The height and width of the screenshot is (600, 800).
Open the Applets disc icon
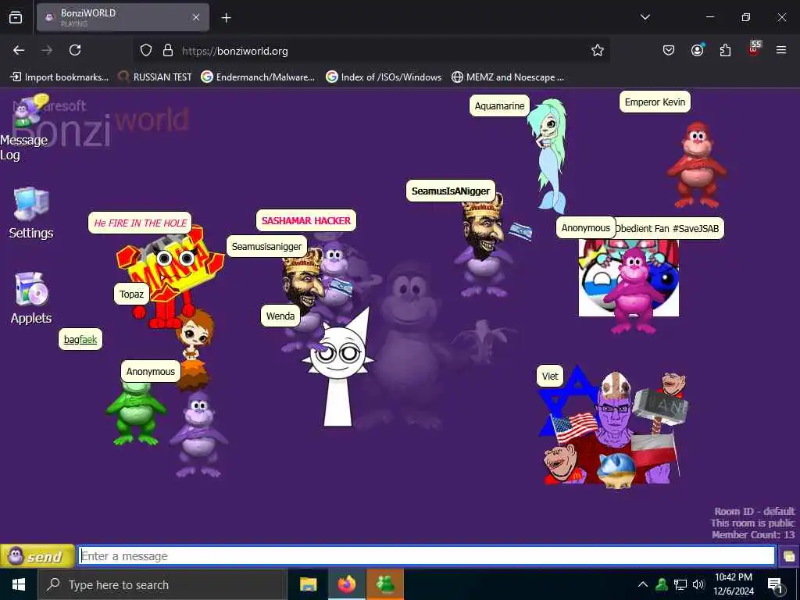(x=31, y=289)
